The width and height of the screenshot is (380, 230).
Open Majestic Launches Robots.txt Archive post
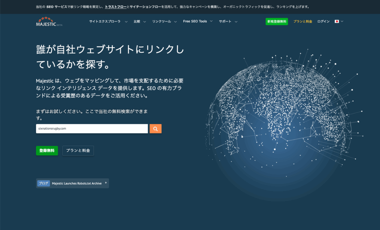pos(77,184)
